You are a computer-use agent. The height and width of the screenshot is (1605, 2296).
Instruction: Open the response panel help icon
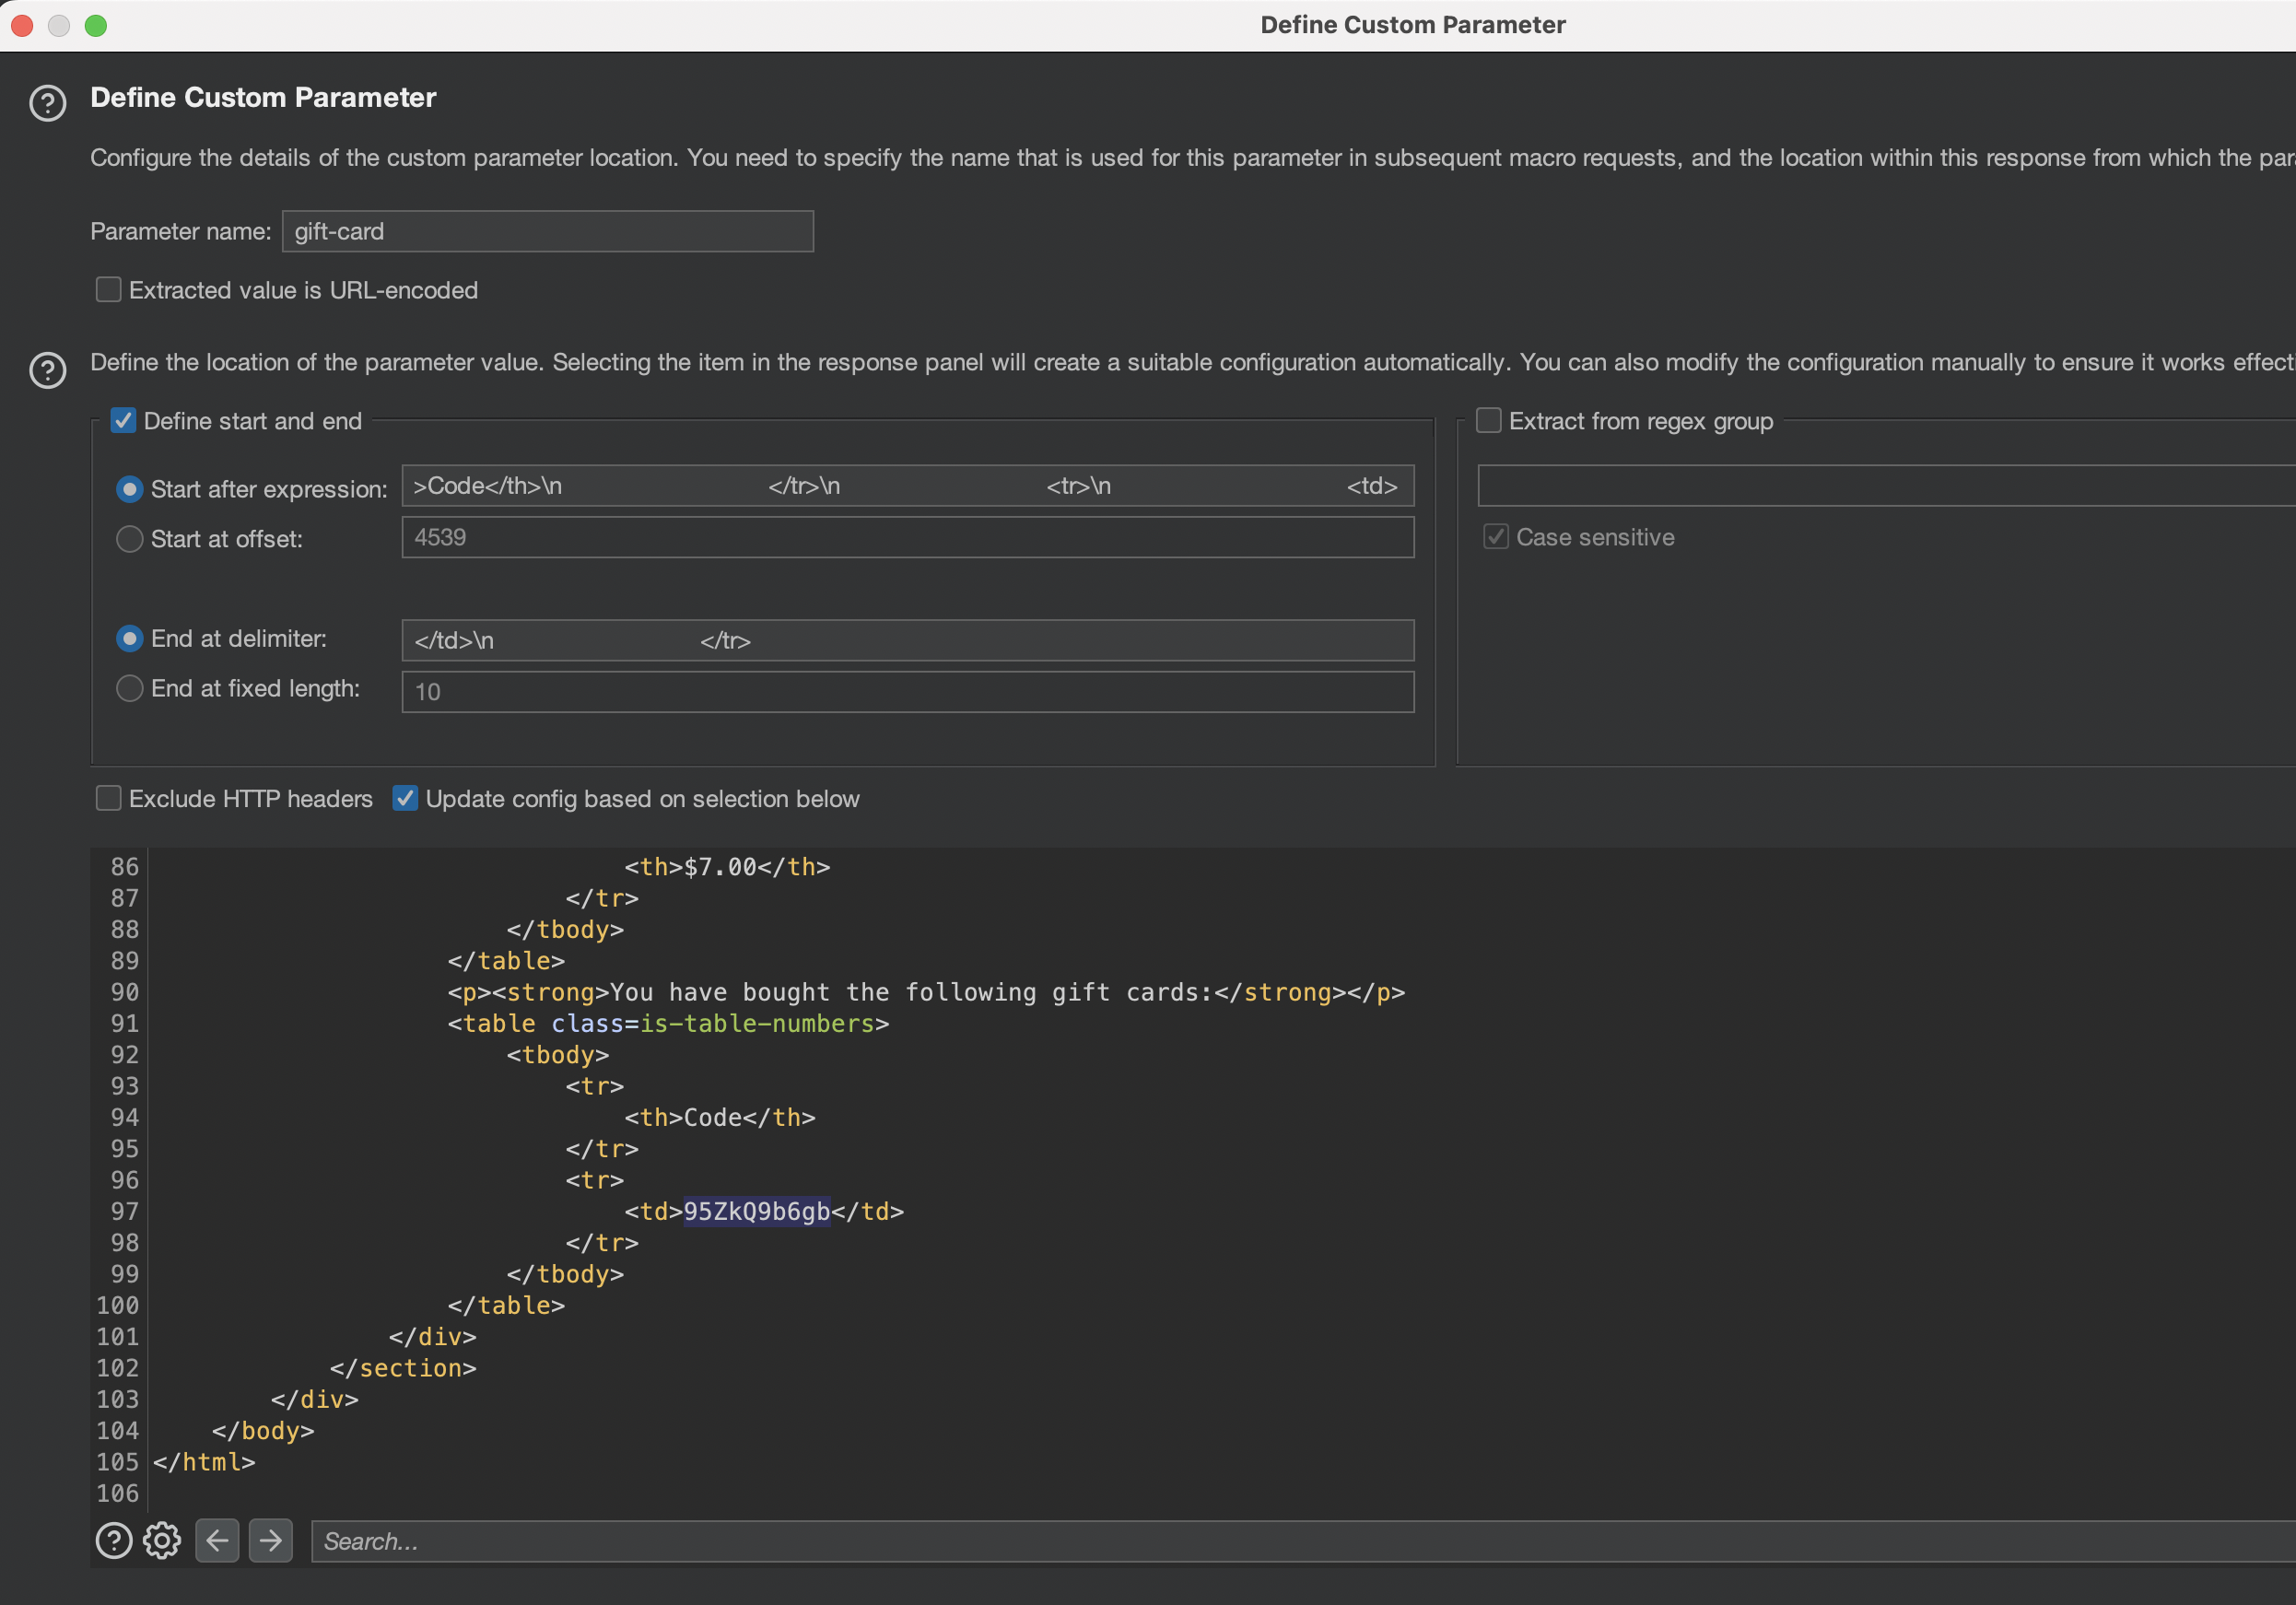[x=114, y=1540]
